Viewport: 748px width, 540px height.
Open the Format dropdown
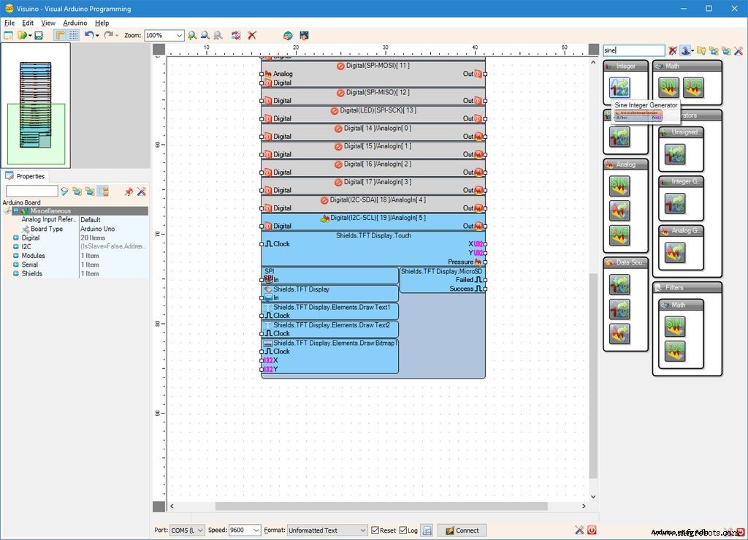tap(325, 531)
